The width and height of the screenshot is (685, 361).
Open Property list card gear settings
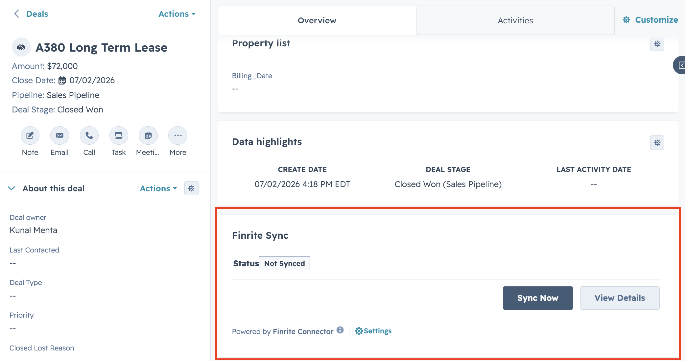[657, 44]
